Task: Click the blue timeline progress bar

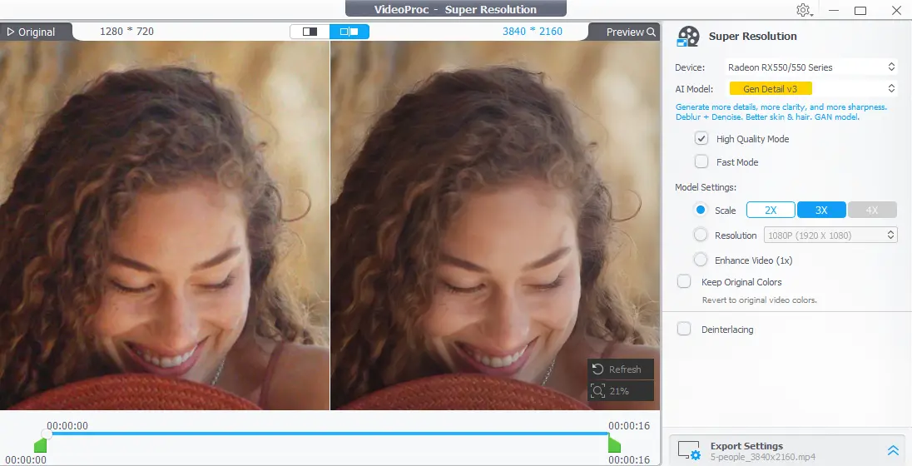Action: pos(329,434)
